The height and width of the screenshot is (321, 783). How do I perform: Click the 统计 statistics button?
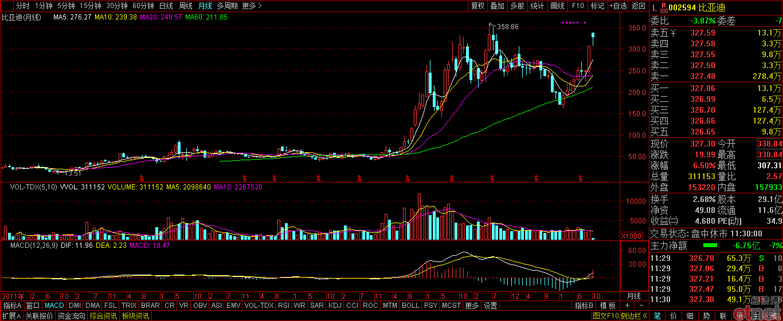pos(537,6)
